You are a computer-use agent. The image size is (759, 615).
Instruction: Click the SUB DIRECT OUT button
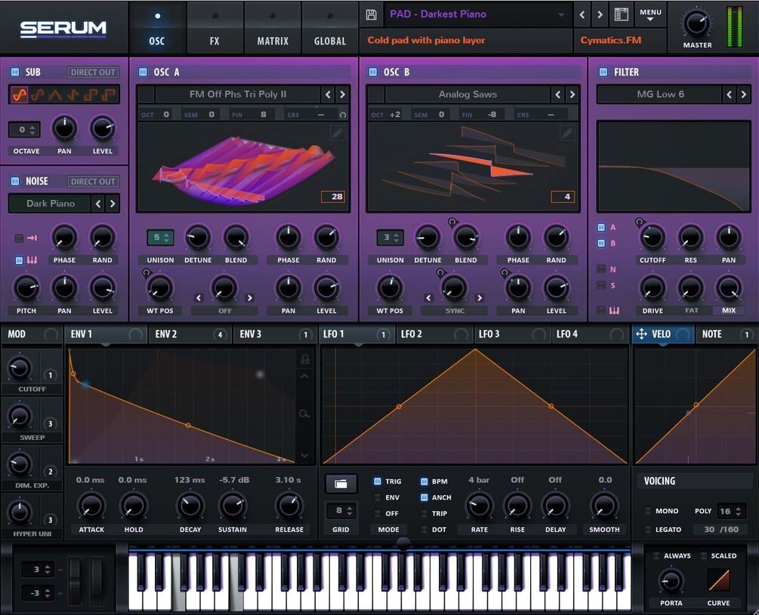click(x=93, y=72)
